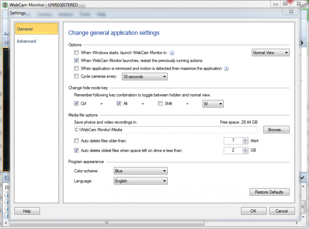
Task: Click the horizontal scrollbar right arrow
Action: [297, 223]
